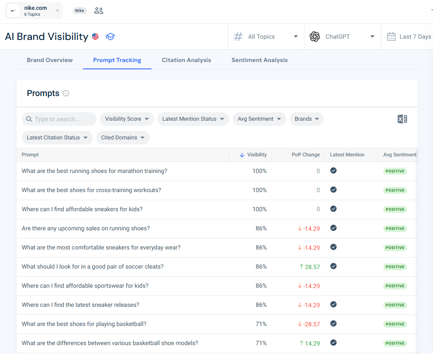The height and width of the screenshot is (354, 433).
Task: Switch to the Citation Analysis tab
Action: pos(186,60)
